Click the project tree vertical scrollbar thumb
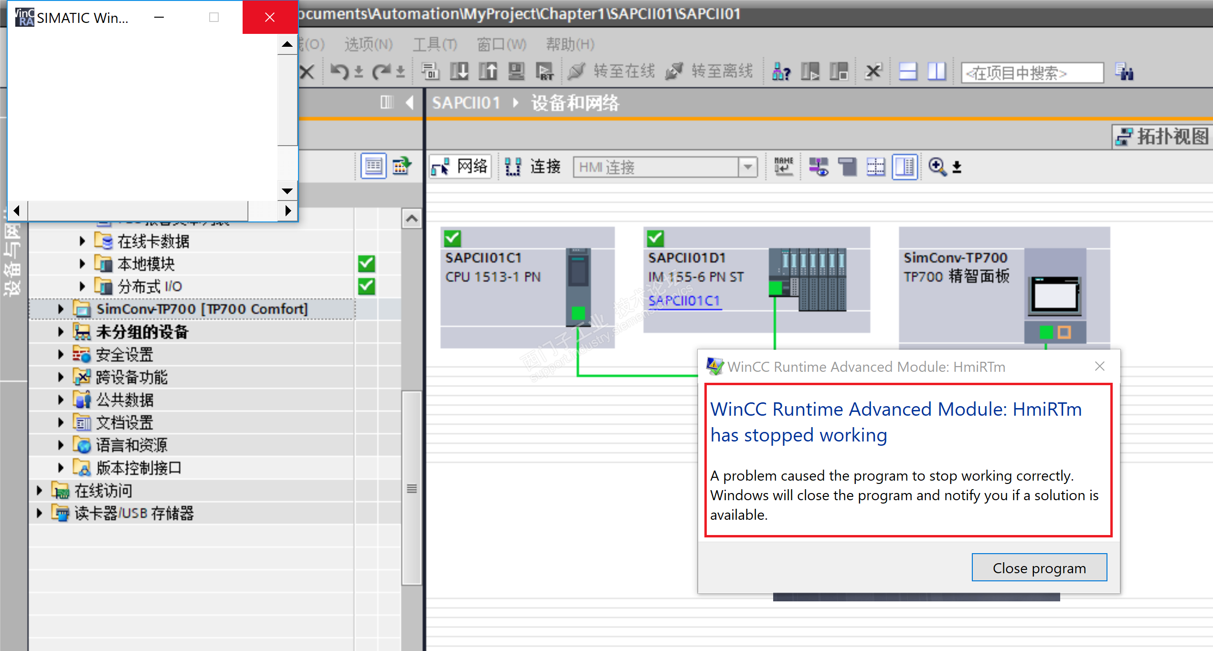Viewport: 1213px width, 651px height. [x=412, y=488]
